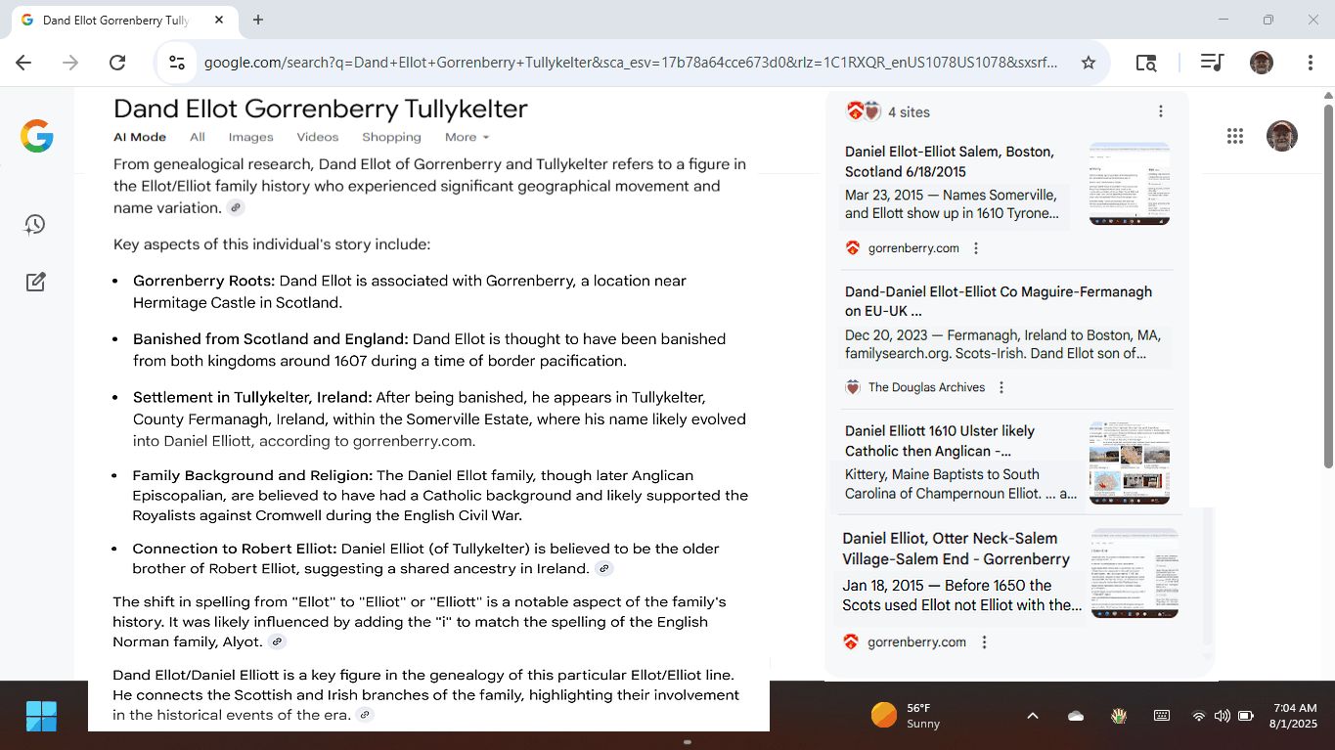Start a new search with compose icon
Image resolution: width=1335 pixels, height=750 pixels.
coord(35,283)
